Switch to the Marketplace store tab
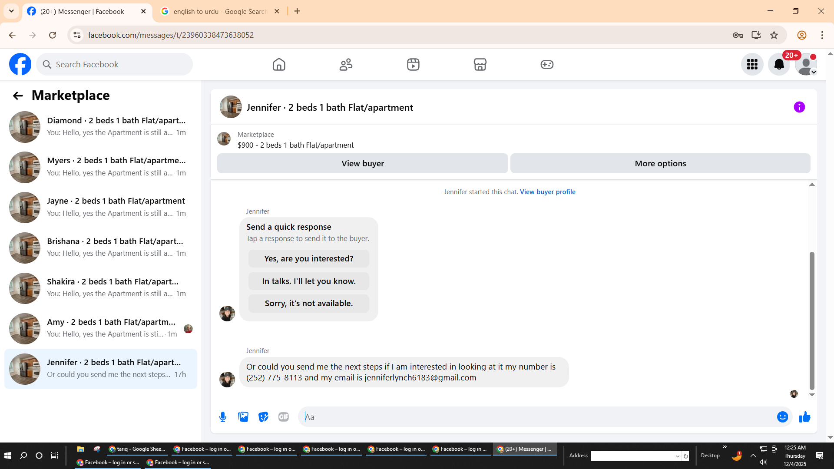This screenshot has width=834, height=469. (480, 65)
